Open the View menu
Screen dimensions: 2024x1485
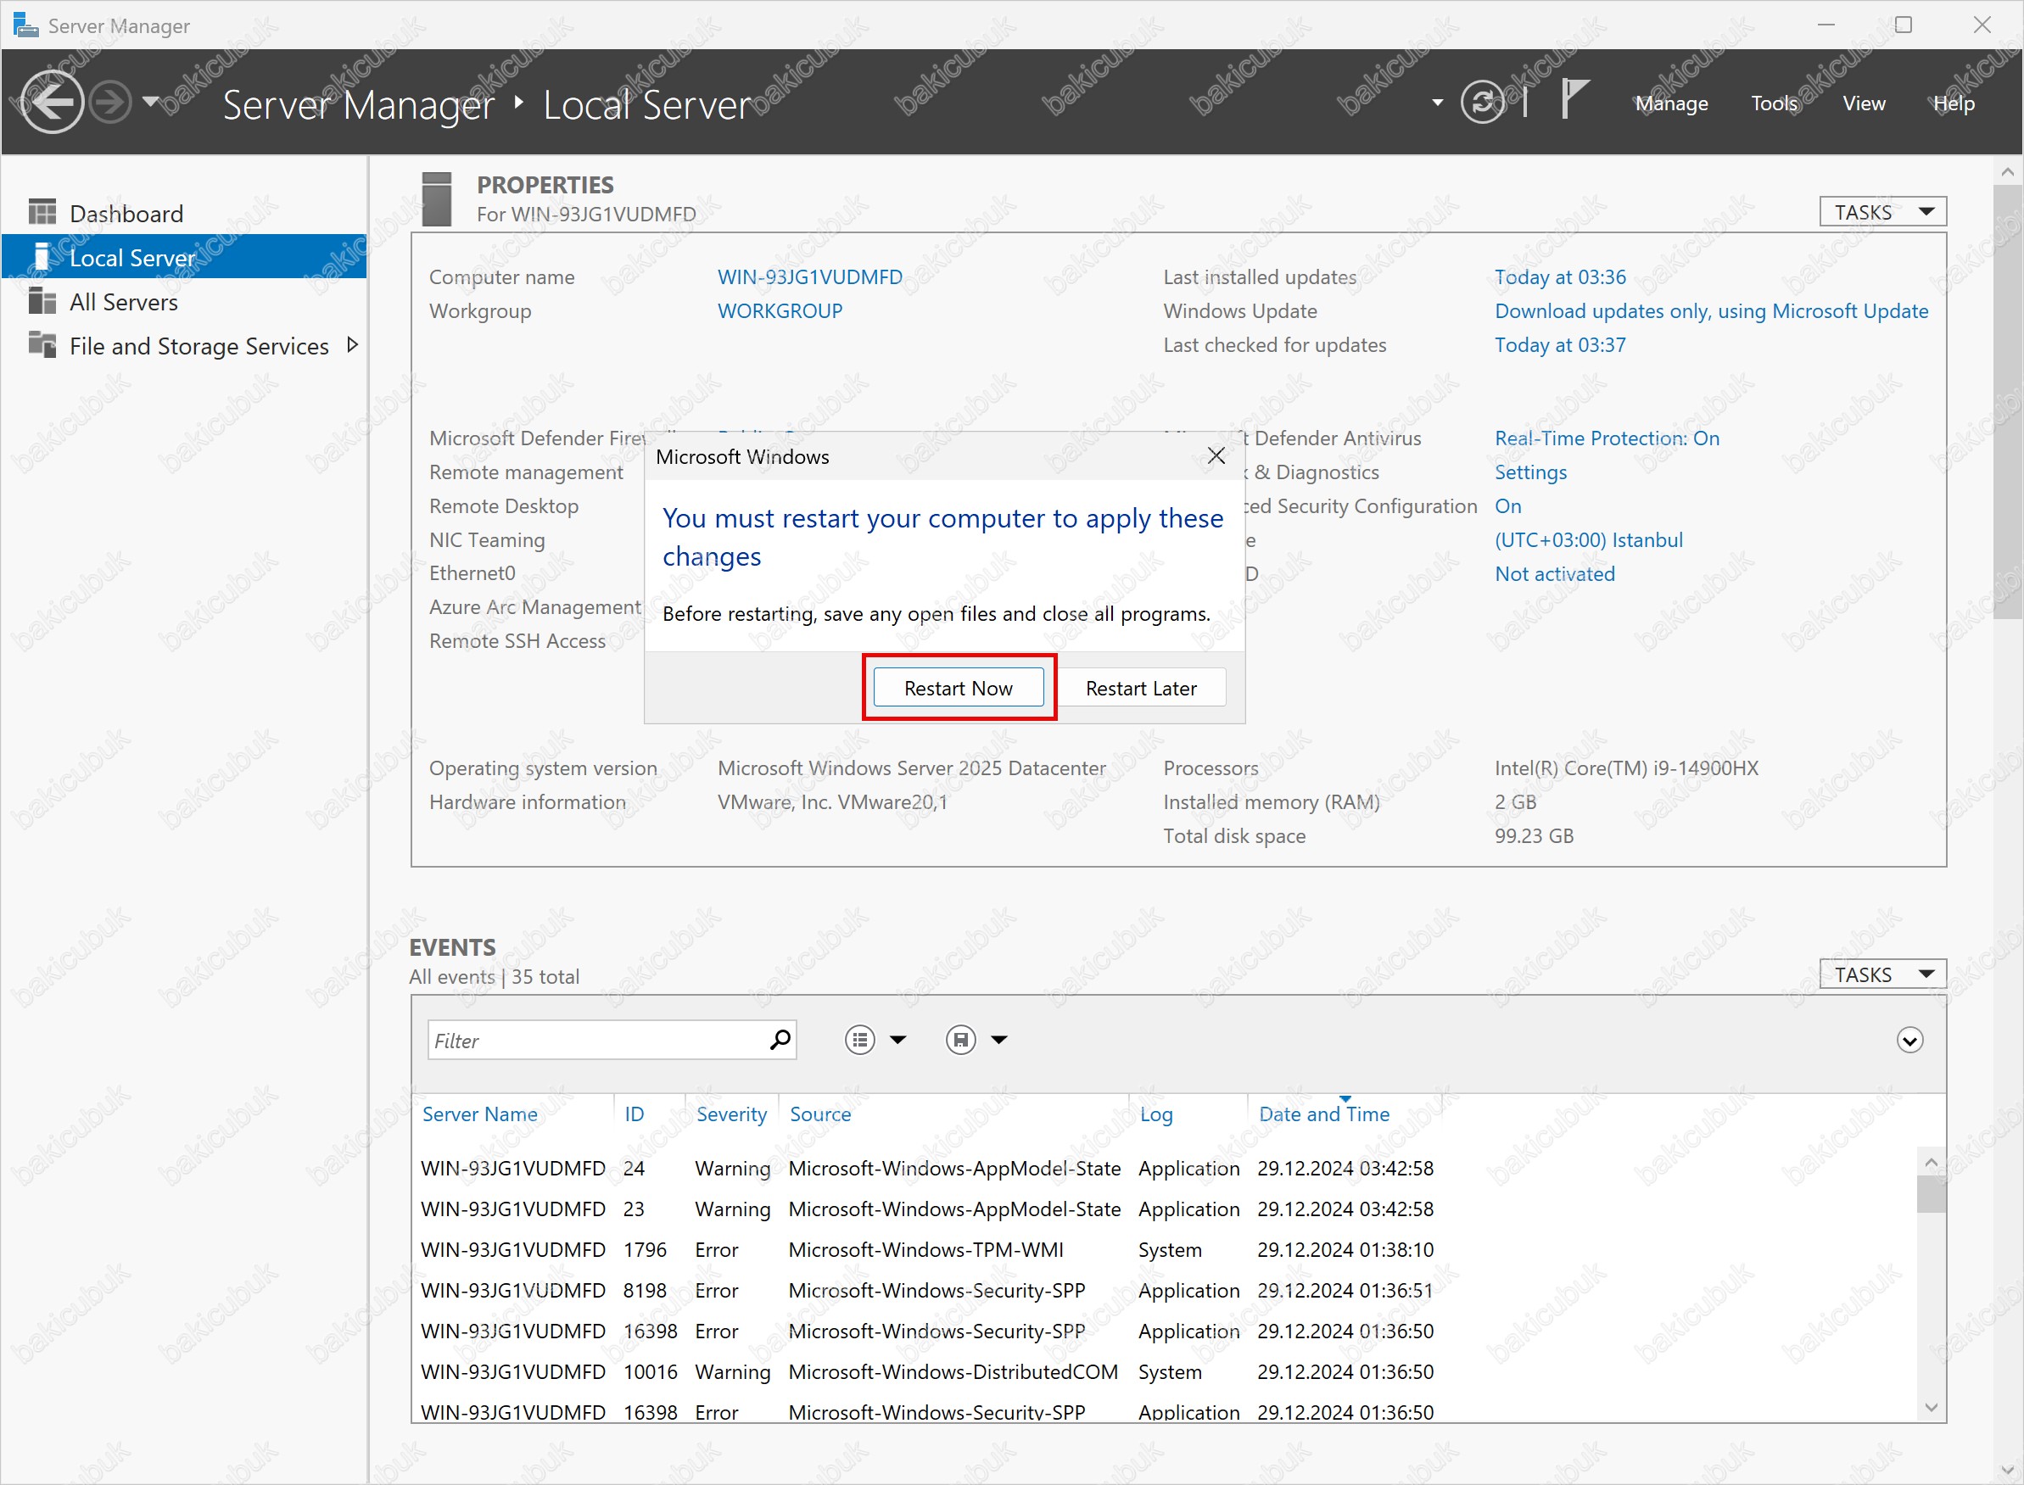coord(1864,103)
